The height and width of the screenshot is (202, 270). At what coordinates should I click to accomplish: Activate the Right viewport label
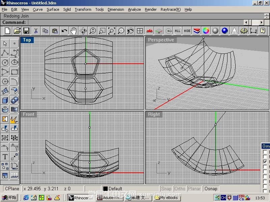(154, 114)
